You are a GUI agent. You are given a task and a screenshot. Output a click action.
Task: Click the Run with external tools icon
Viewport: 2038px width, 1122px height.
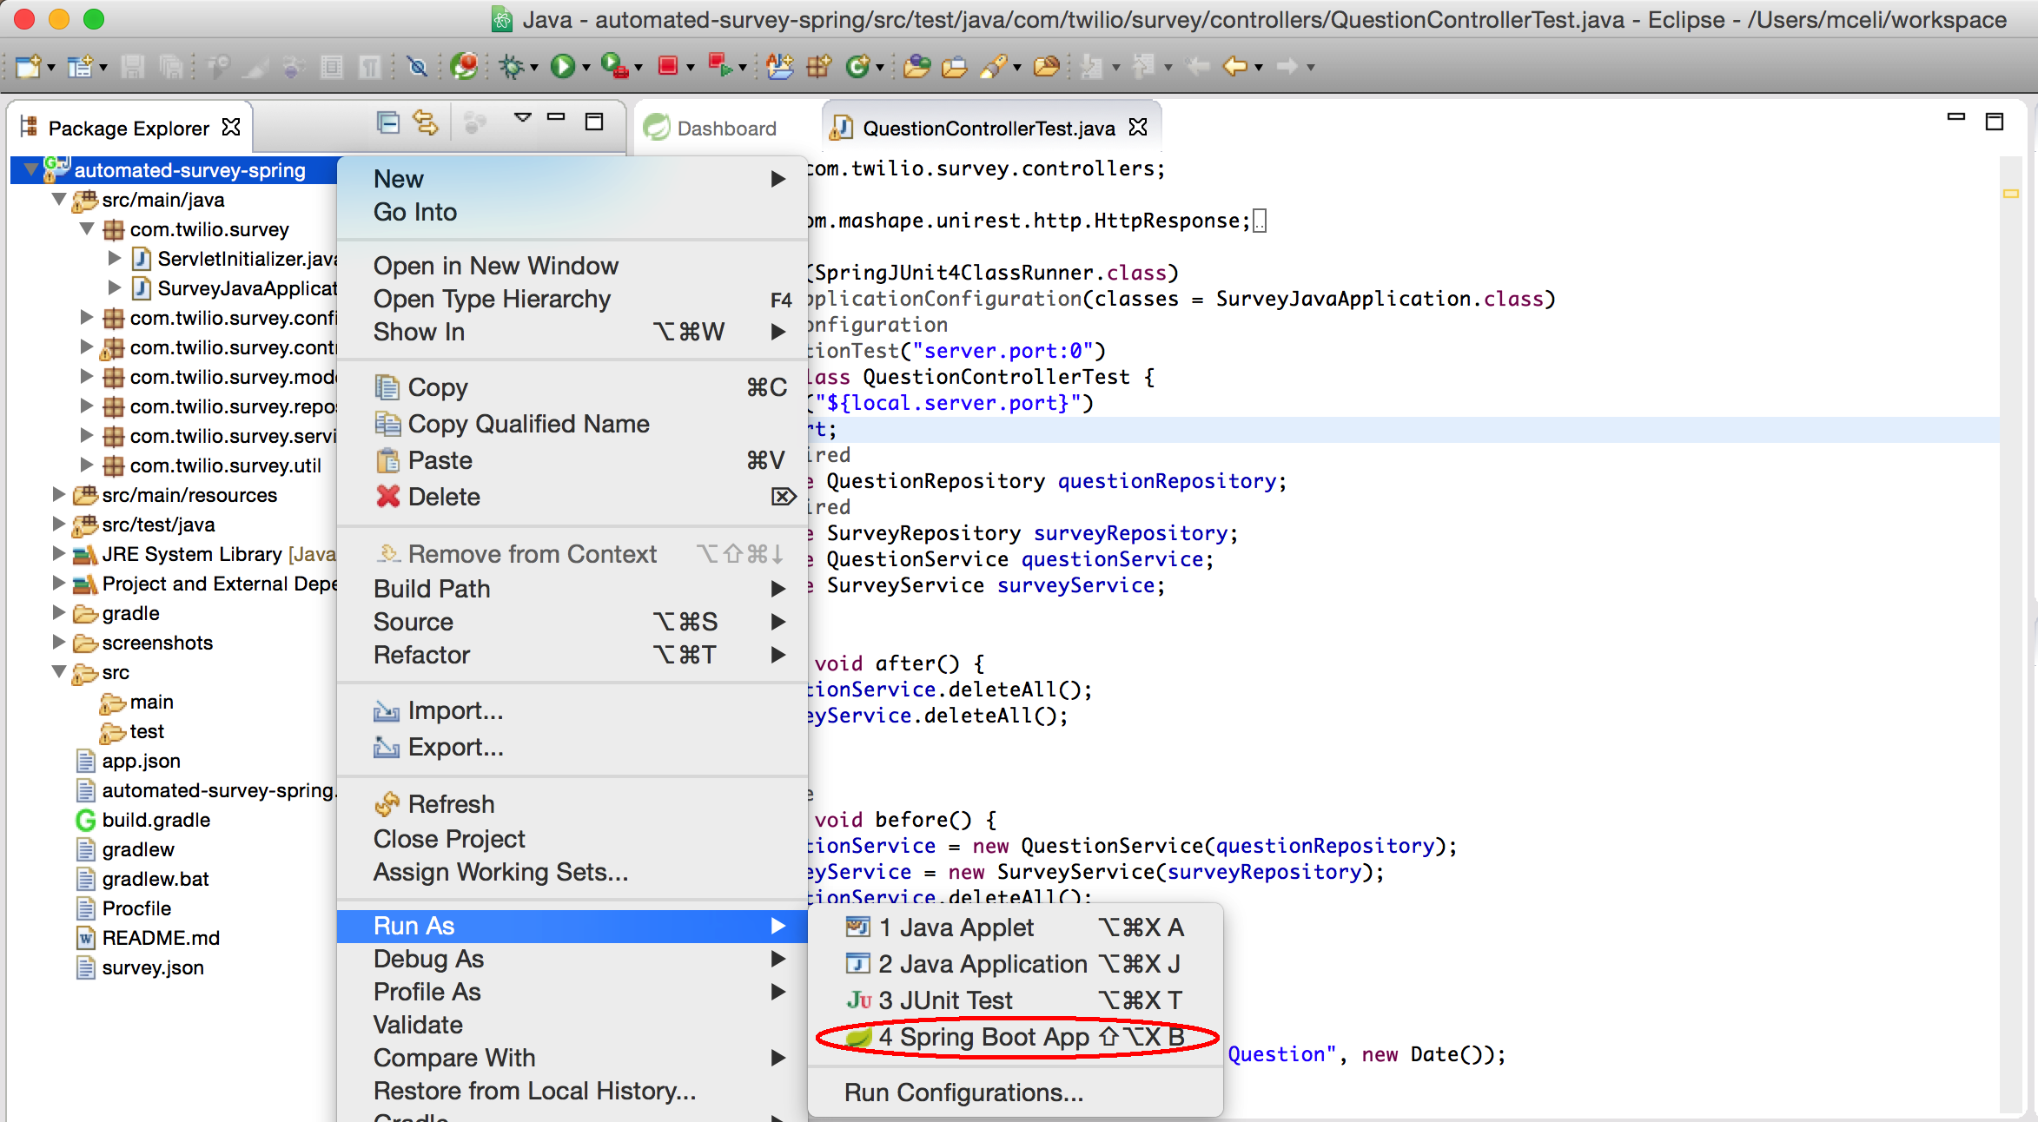[614, 66]
